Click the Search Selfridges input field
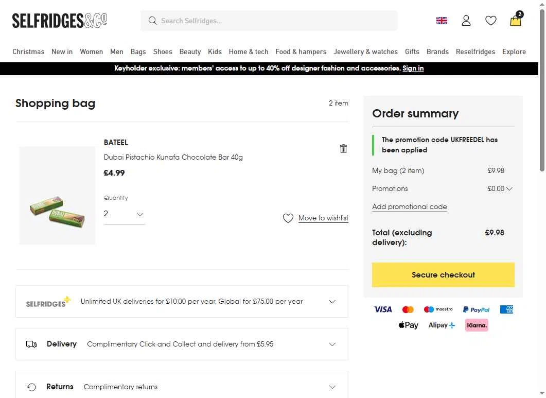 (269, 21)
